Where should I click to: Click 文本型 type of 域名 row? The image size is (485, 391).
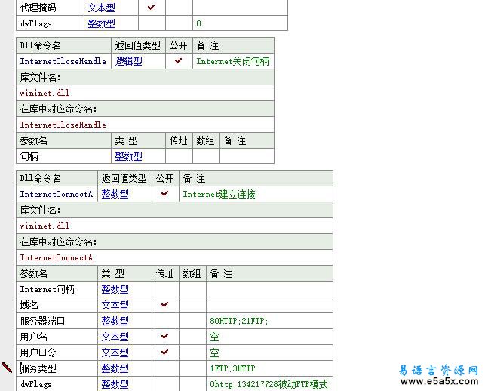tap(115, 305)
